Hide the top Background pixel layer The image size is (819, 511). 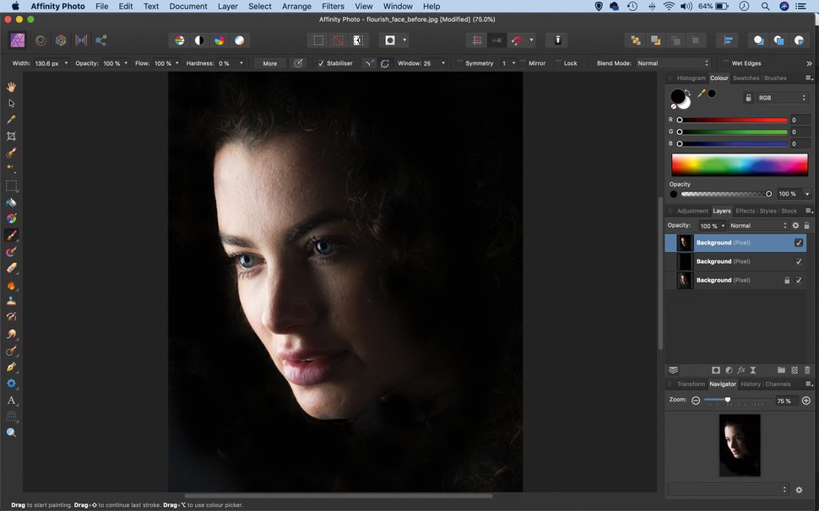coord(799,243)
